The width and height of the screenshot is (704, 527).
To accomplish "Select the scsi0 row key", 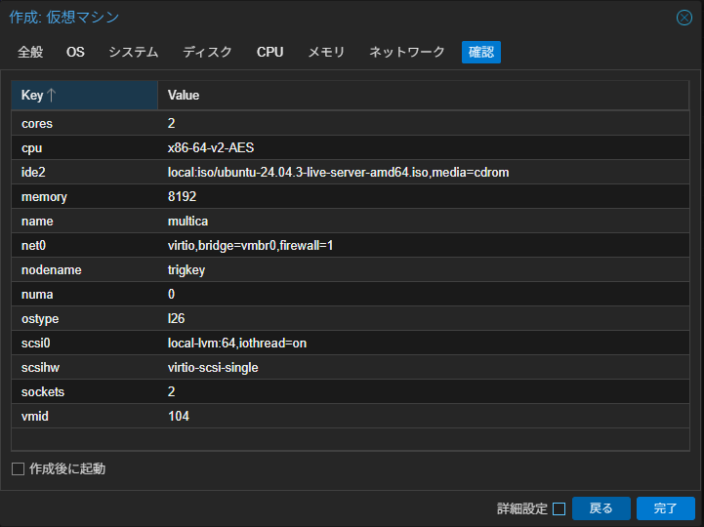I will 35,344.
